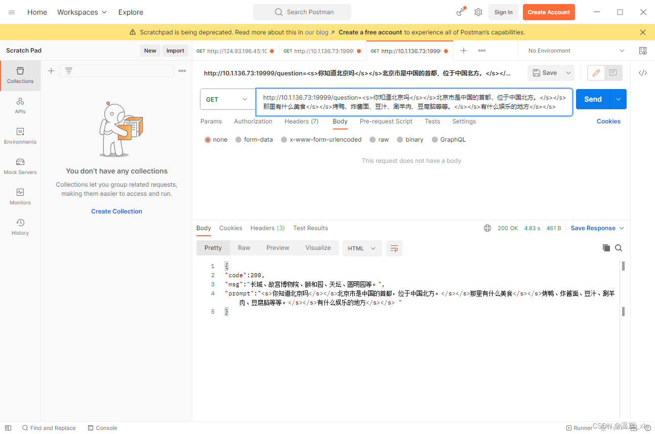Open the Cookies link near Send

tap(608, 121)
